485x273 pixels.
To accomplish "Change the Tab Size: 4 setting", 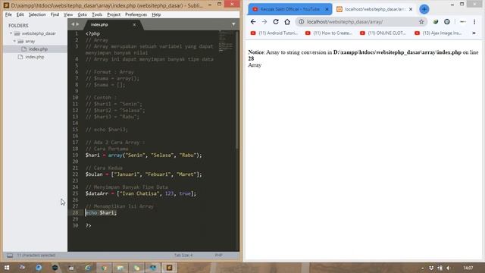I will coord(183,256).
